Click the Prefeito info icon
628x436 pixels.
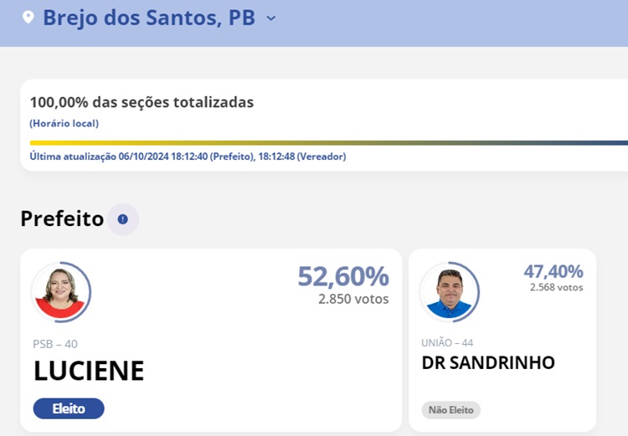pyautogui.click(x=123, y=219)
